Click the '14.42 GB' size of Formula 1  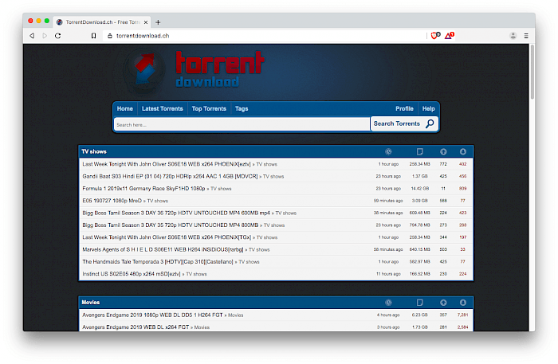(420, 189)
